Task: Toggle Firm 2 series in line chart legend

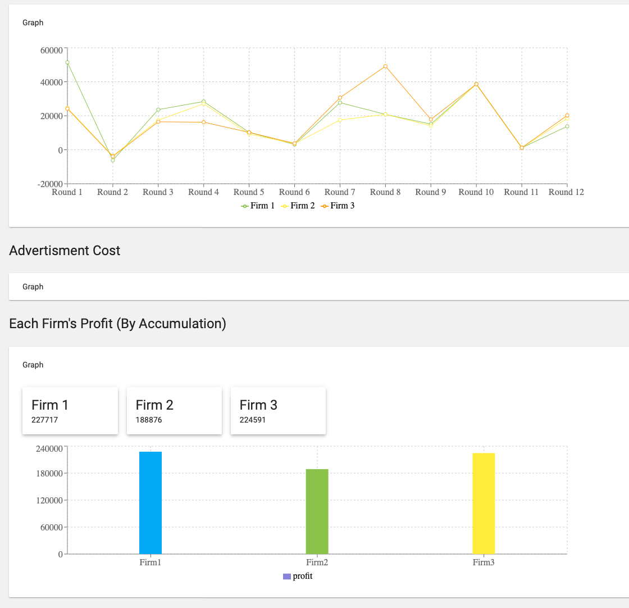Action: [298, 206]
